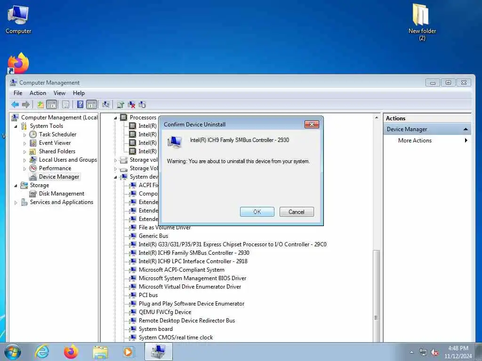Open the Action menu

(x=38, y=93)
